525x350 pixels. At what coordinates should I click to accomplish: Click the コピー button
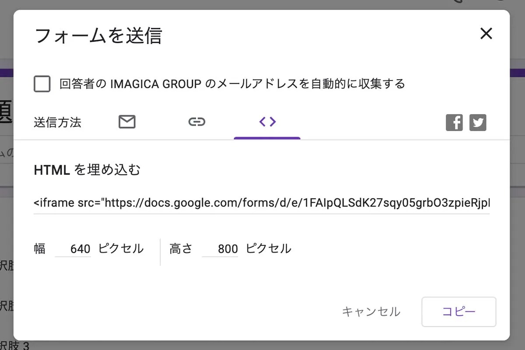pos(459,311)
